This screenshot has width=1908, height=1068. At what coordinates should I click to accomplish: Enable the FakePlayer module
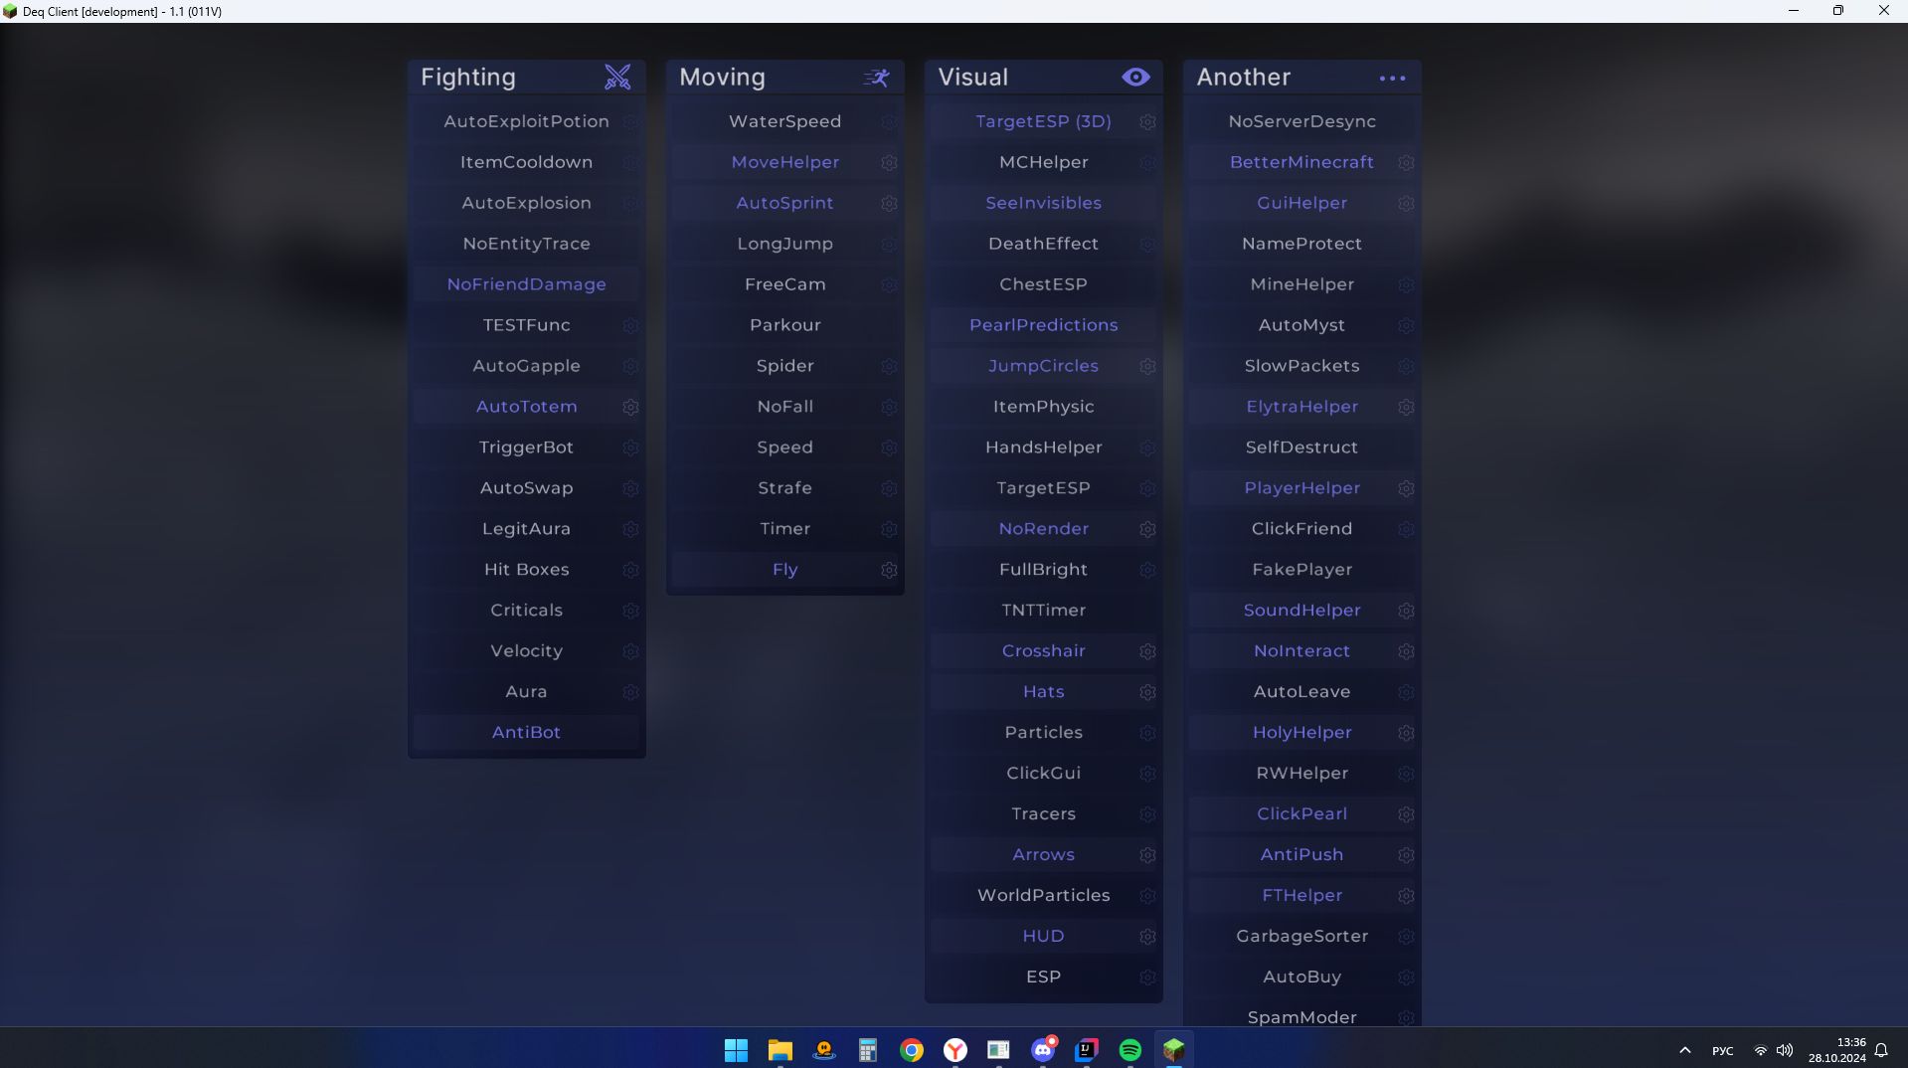click(x=1301, y=570)
